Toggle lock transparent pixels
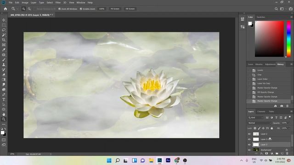The width and height of the screenshot is (294, 165). click(x=255, y=128)
